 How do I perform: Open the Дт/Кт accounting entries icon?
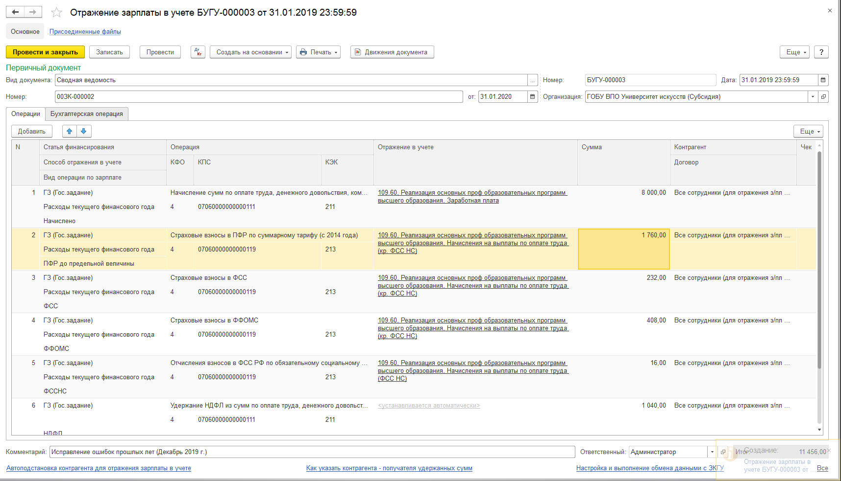pyautogui.click(x=198, y=52)
